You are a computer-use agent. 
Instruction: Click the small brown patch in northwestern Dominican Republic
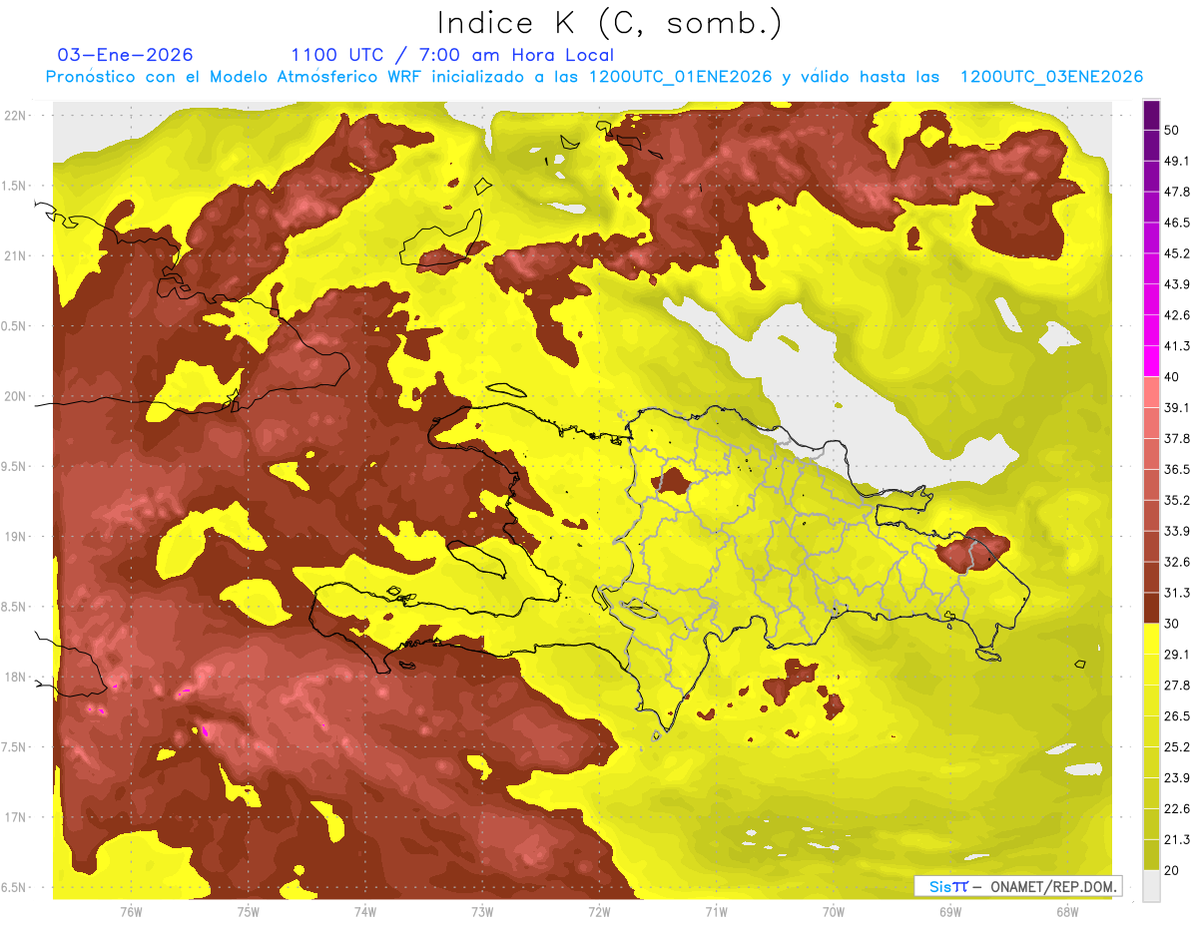coord(671,482)
